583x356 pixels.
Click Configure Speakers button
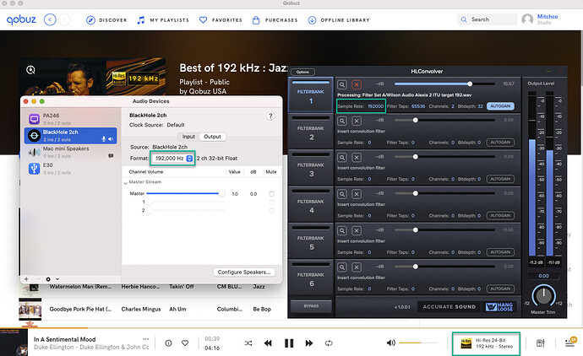pos(244,272)
